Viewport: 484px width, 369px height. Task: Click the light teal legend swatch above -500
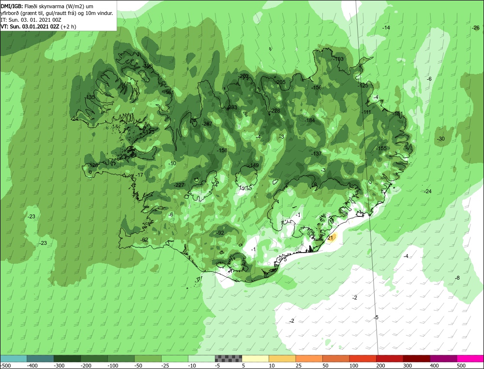tap(14, 358)
